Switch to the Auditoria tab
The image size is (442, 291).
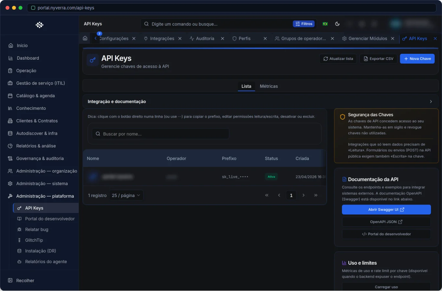click(x=205, y=39)
